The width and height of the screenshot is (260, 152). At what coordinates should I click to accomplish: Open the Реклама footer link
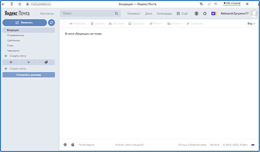[x=215, y=145]
